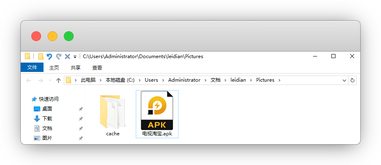Select 桌面 in the quick access sidebar
The image size is (381, 165).
pos(47,109)
